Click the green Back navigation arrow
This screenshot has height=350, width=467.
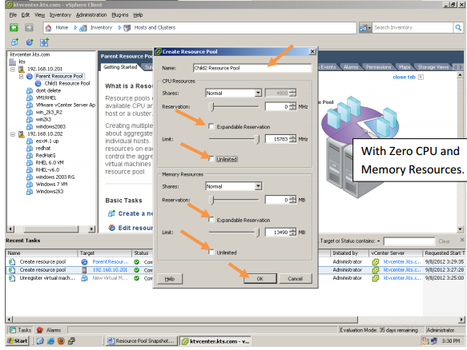coord(14,28)
